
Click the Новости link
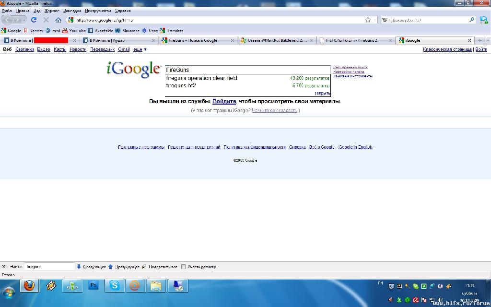coord(78,49)
